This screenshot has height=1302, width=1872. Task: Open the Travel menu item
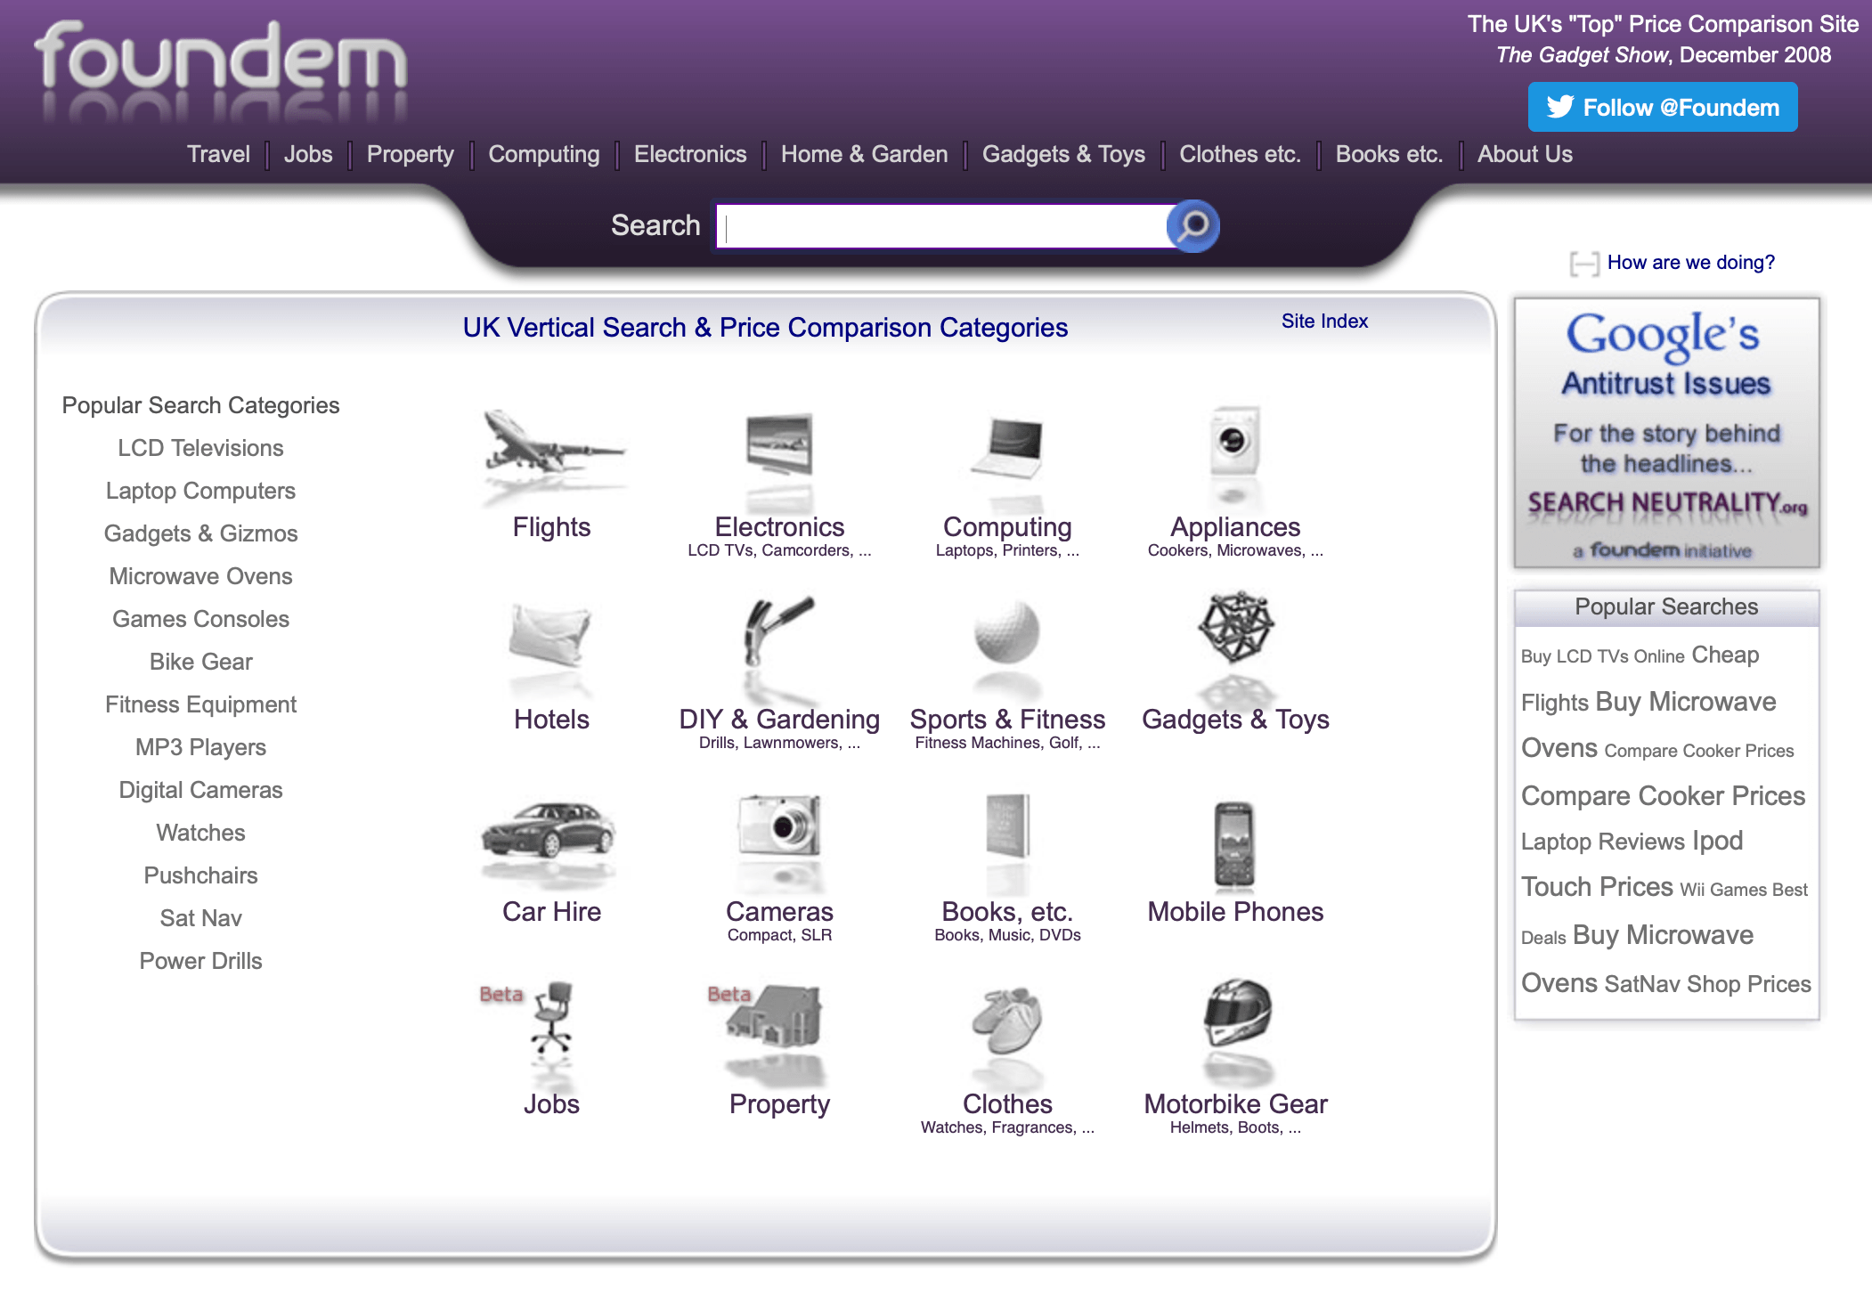click(218, 154)
